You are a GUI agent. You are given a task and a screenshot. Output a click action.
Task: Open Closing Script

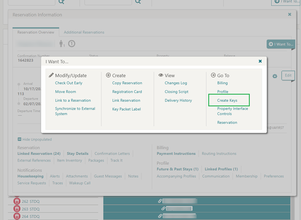pyautogui.click(x=176, y=92)
